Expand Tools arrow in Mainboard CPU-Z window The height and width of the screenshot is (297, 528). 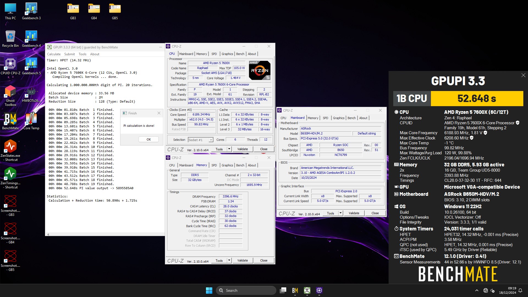point(340,213)
